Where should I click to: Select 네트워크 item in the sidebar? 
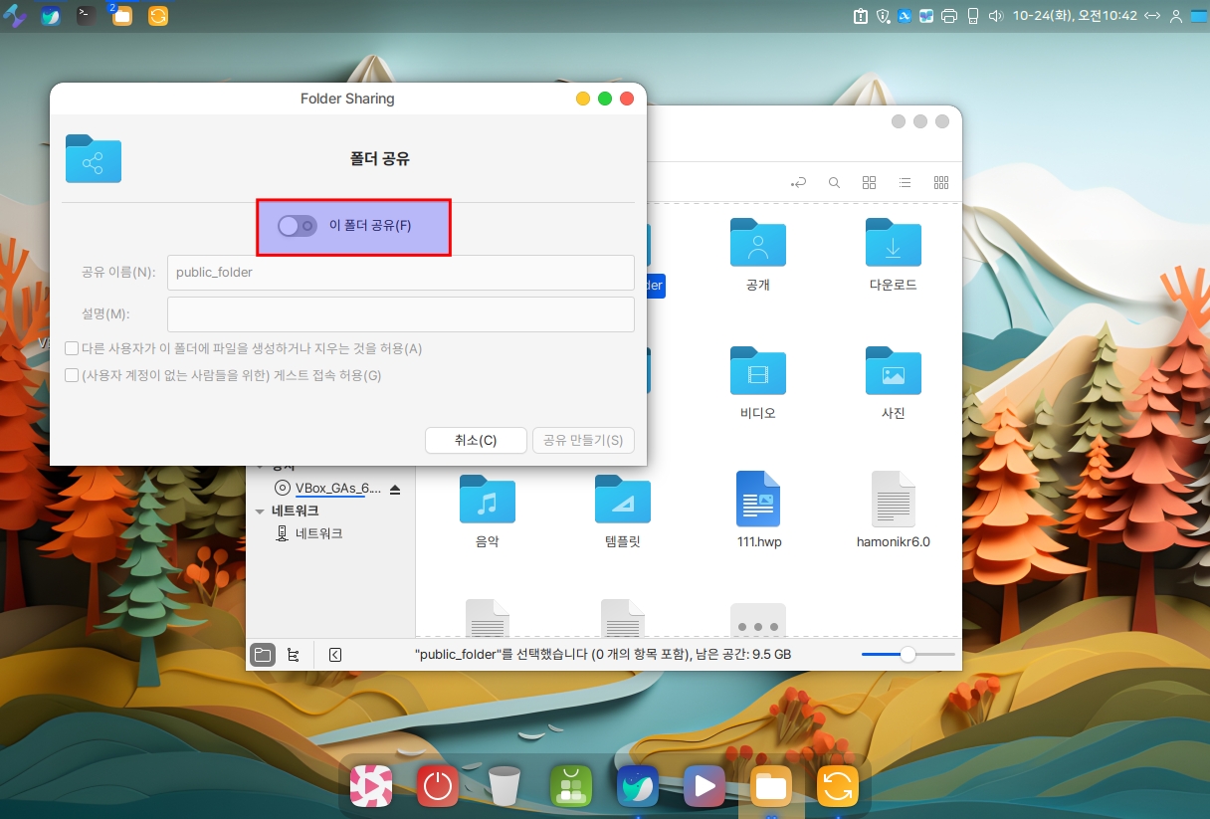(318, 533)
